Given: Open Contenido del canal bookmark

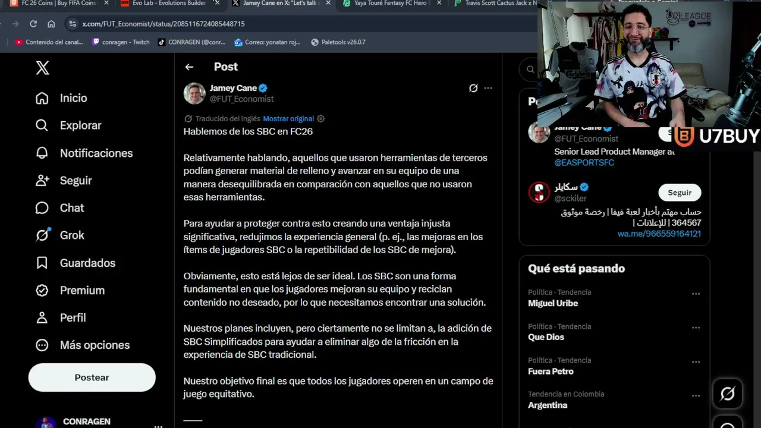Looking at the screenshot, I should pyautogui.click(x=49, y=42).
